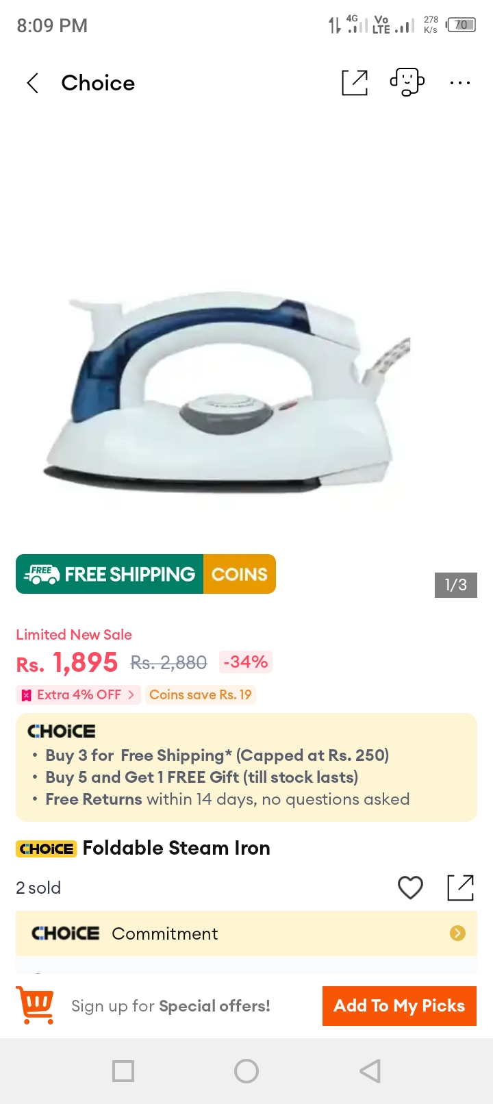Image resolution: width=493 pixels, height=1104 pixels.
Task: Tap the 1/3 image counter
Action: (x=456, y=585)
